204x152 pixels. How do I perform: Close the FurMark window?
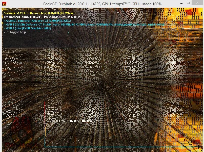click(x=197, y=3)
